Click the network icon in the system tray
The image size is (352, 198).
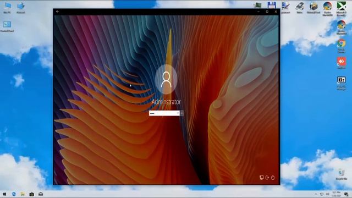tap(322, 194)
